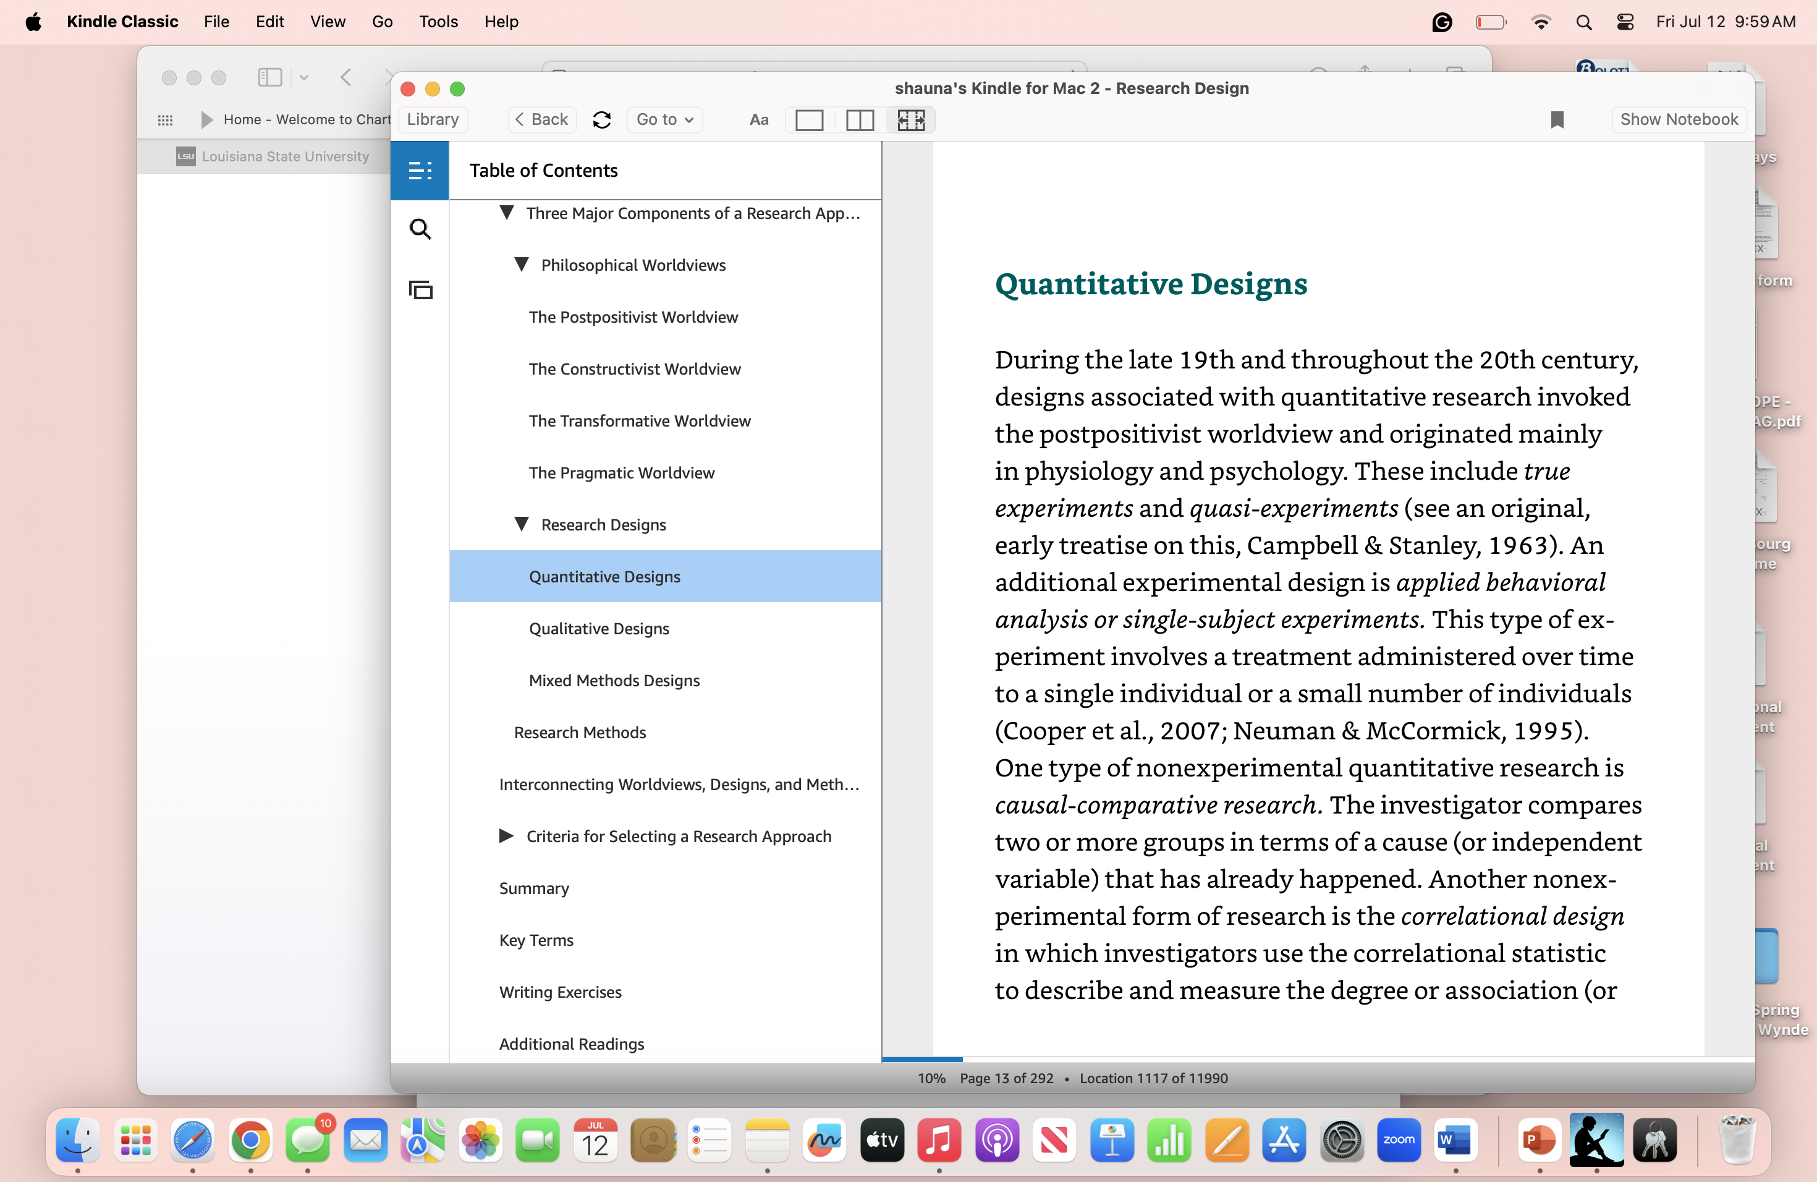Click the reading progress bar

(x=1318, y=1059)
